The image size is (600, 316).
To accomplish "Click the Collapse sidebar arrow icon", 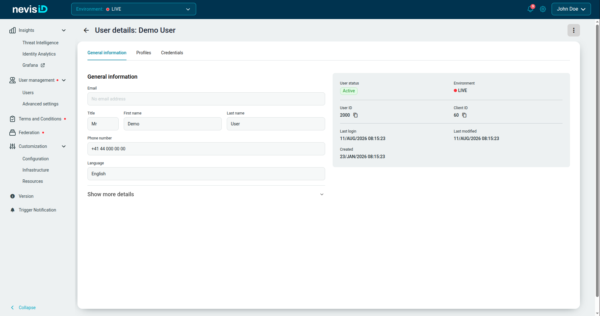I will (12, 308).
